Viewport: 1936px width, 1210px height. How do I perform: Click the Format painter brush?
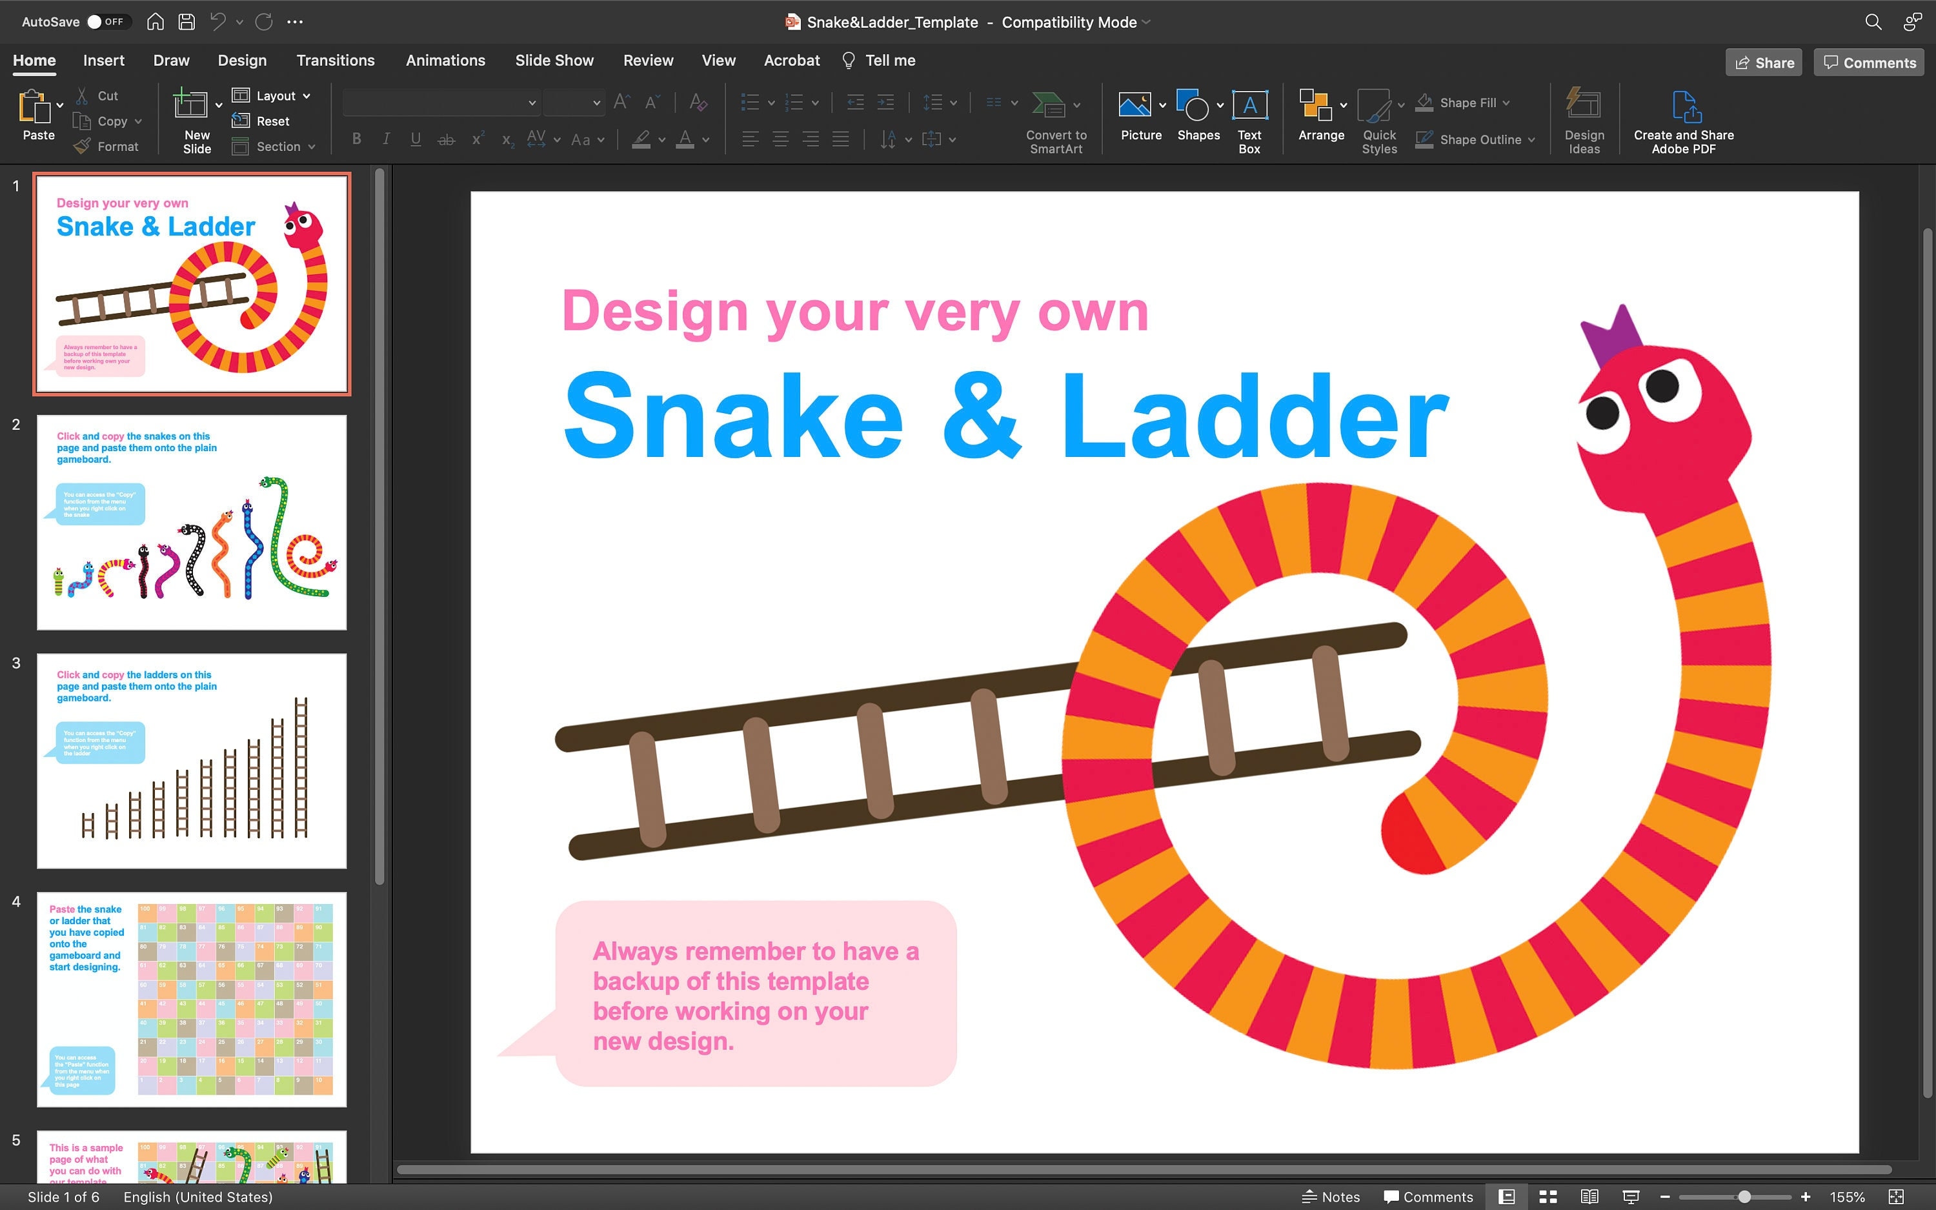(x=106, y=146)
